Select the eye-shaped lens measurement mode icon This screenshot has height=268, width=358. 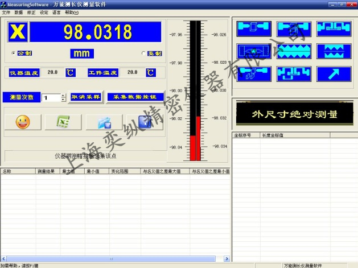tap(254, 51)
